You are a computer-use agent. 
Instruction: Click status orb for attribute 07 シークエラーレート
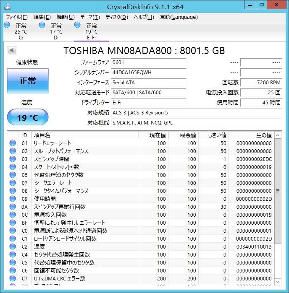coord(13,183)
